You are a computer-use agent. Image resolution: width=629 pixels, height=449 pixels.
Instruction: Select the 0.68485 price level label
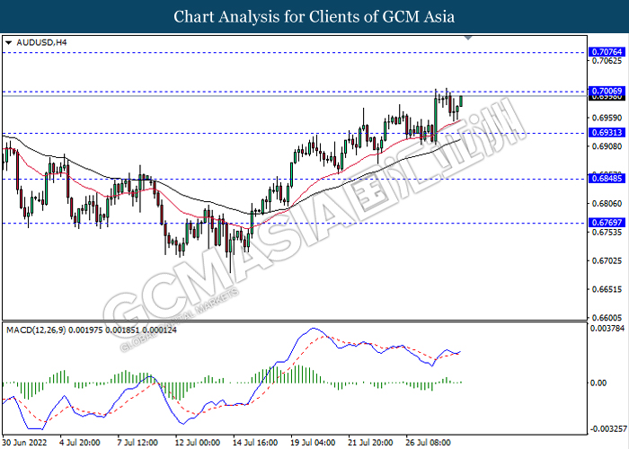pyautogui.click(x=607, y=179)
